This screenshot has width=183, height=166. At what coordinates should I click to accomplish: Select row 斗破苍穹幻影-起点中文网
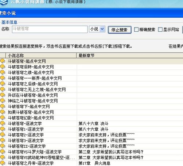(x=91, y=118)
